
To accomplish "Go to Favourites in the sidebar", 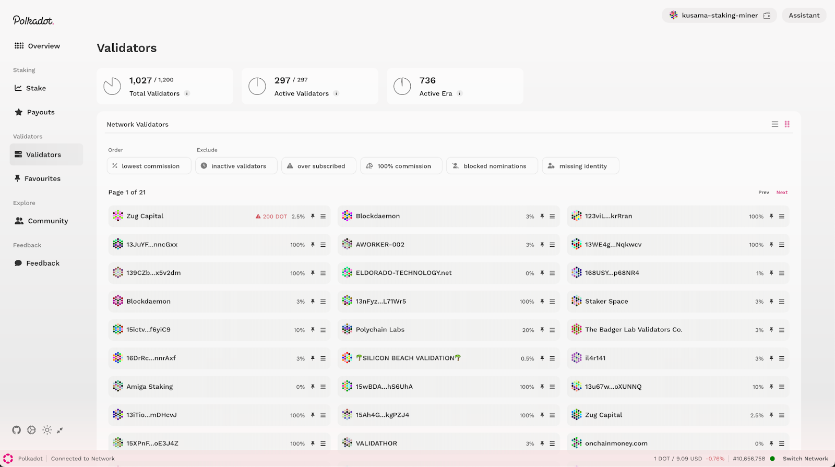I will click(x=42, y=178).
